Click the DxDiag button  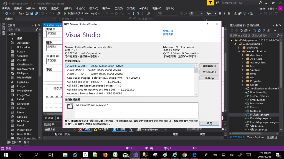(x=209, y=78)
